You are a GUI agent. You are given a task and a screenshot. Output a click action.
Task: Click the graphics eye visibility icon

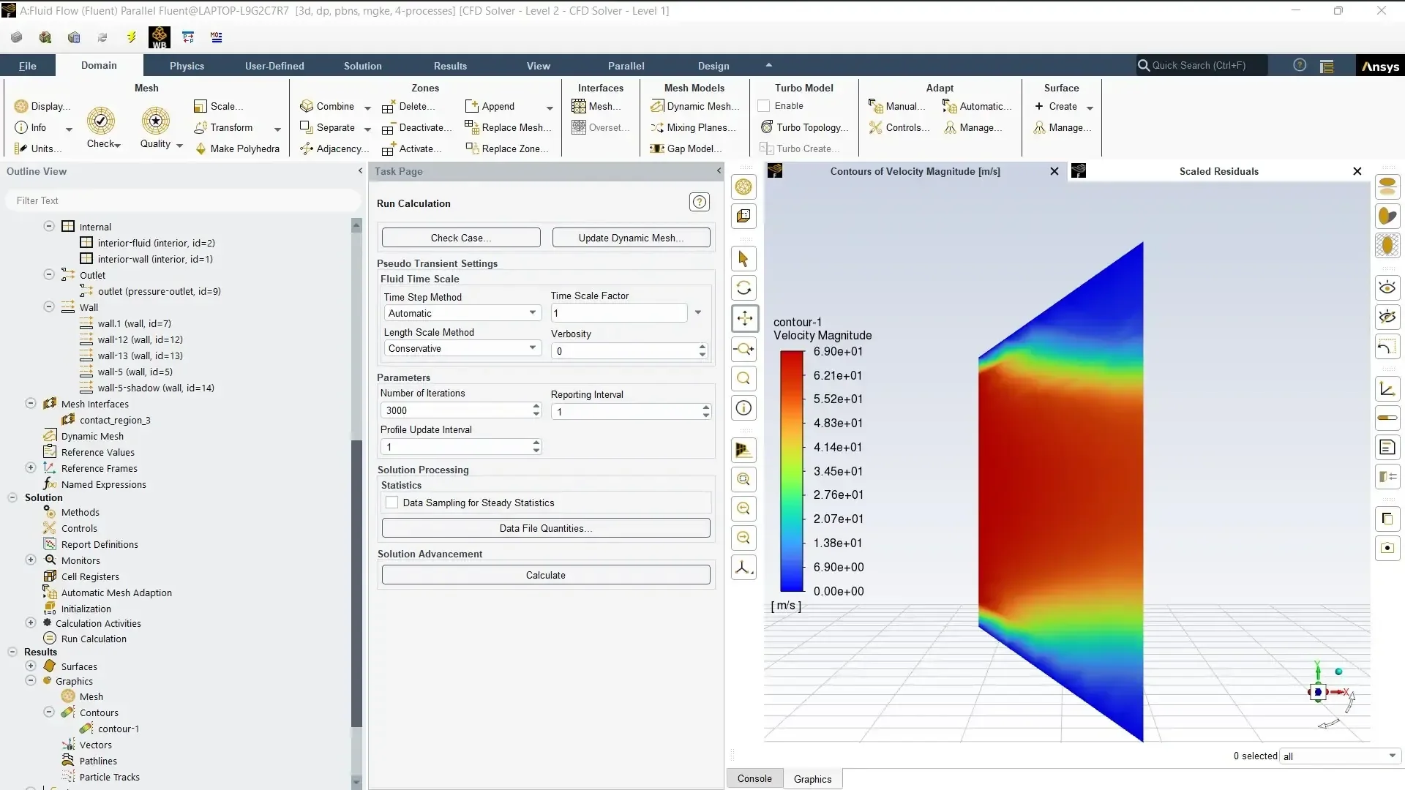tap(1387, 287)
